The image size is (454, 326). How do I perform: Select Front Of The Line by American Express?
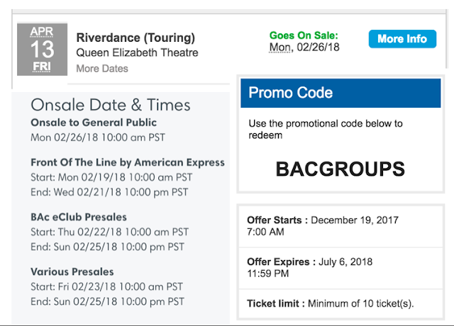[x=128, y=163]
